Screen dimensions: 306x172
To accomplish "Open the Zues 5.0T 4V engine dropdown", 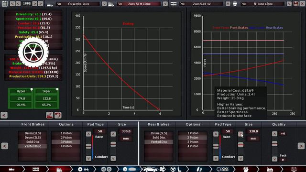I will [x=228, y=4].
